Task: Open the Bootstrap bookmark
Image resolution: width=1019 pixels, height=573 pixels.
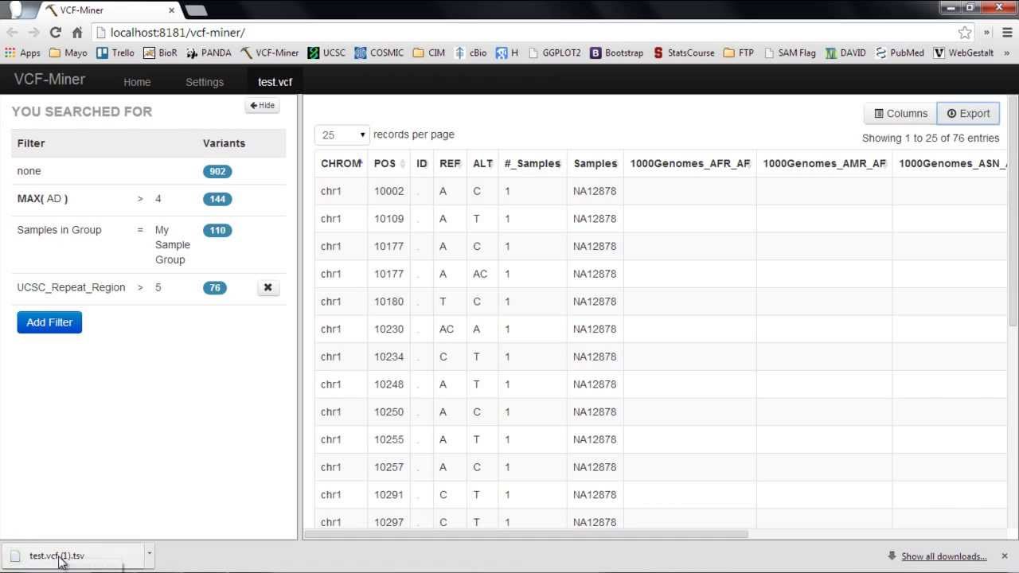Action: (x=617, y=53)
